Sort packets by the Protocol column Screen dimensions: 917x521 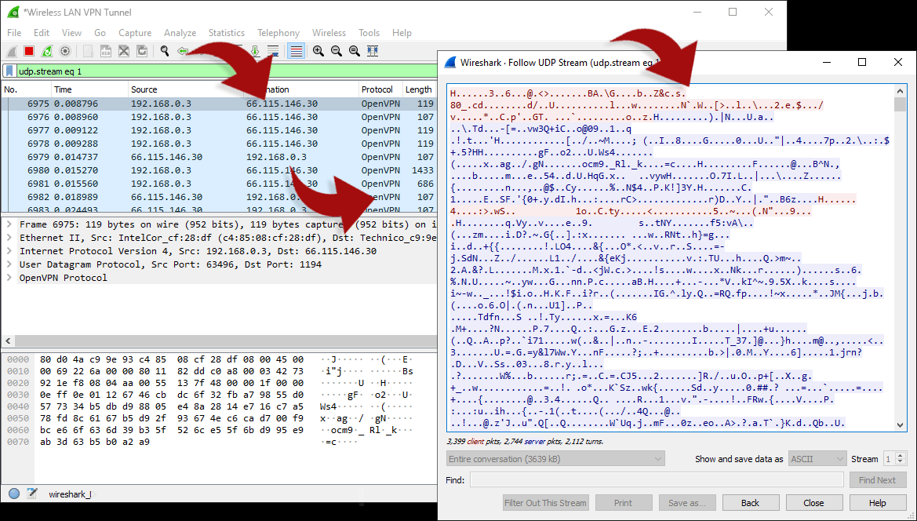pyautogui.click(x=380, y=89)
